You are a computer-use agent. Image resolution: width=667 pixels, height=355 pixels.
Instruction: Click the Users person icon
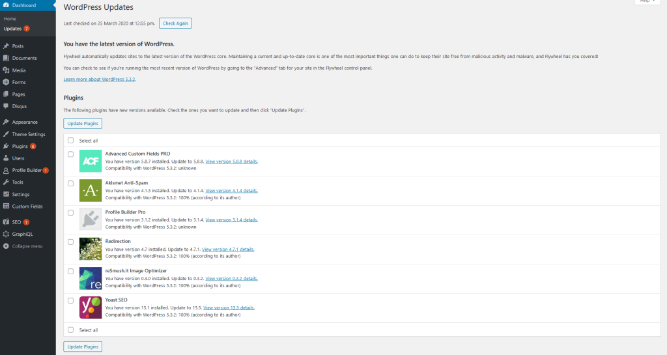pyautogui.click(x=6, y=158)
